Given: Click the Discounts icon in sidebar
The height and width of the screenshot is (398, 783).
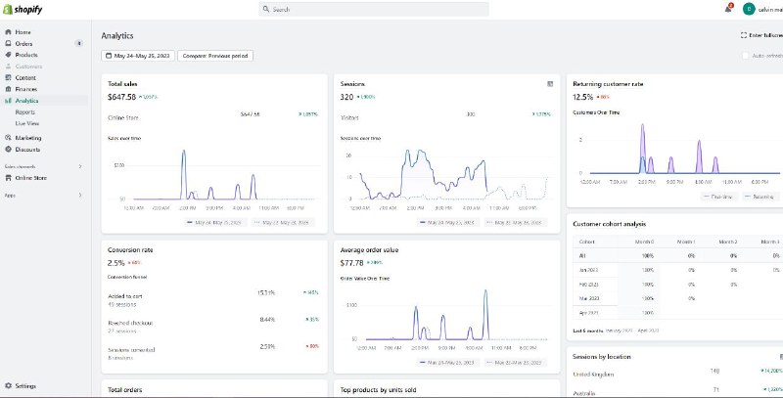Looking at the screenshot, I should pos(8,149).
